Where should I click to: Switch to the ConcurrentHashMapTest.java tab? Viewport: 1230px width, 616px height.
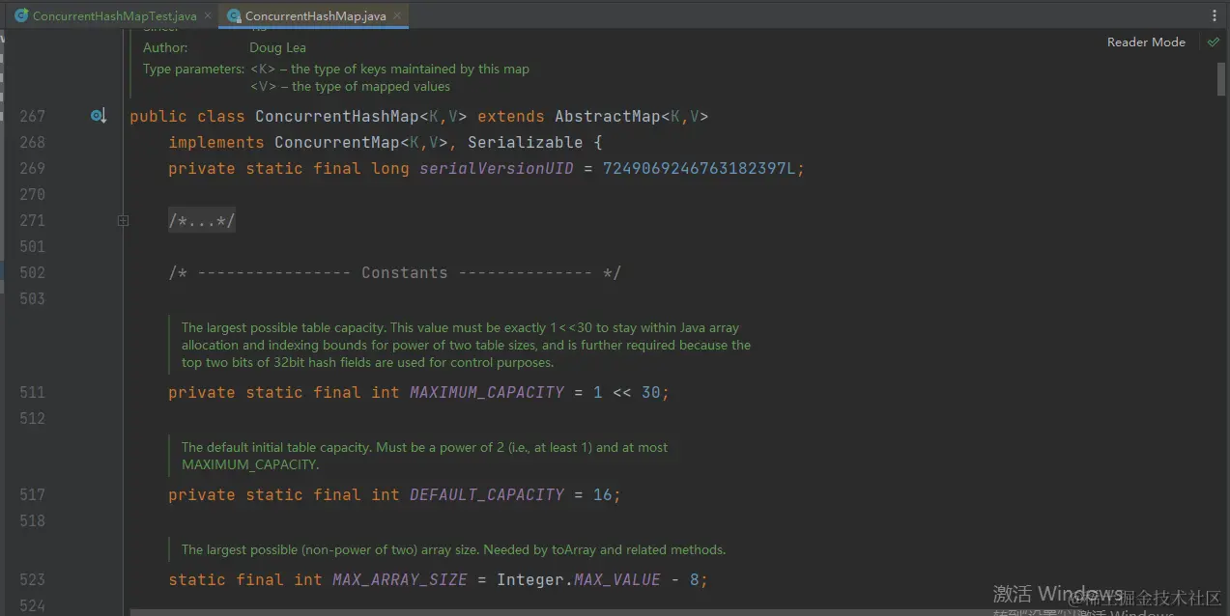tap(114, 16)
